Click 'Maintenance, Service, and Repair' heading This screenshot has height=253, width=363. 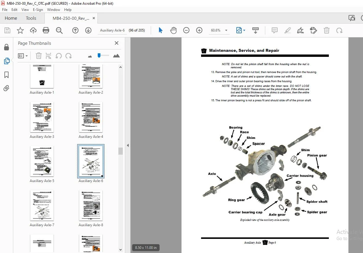(x=244, y=50)
